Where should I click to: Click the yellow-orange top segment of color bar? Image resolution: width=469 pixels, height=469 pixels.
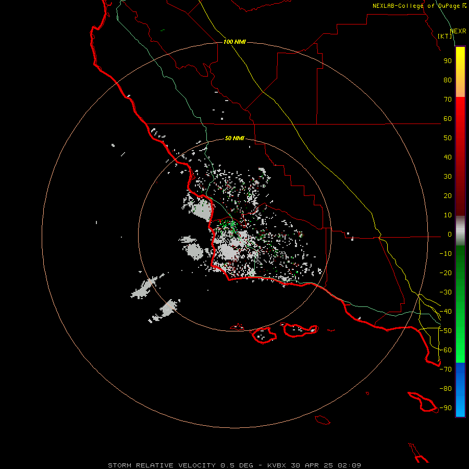pyautogui.click(x=460, y=72)
